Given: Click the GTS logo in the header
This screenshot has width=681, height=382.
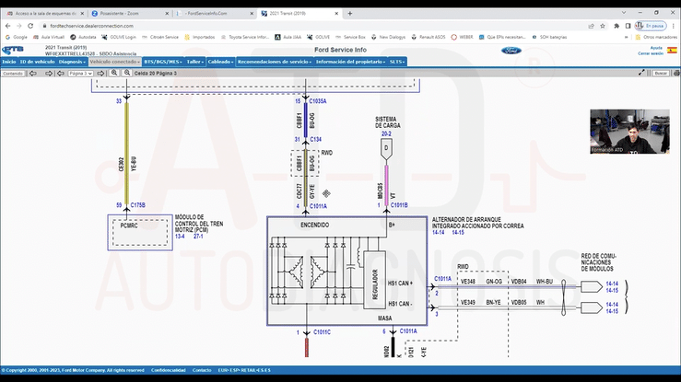Looking at the screenshot, I should coord(13,50).
